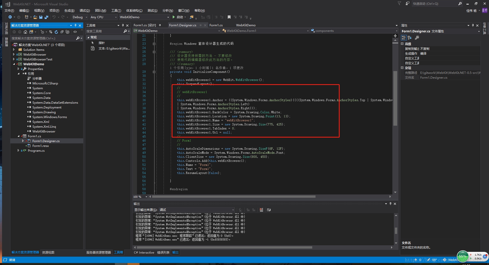Click the Clear All icon in the Output panel
Viewport: 489px width, 265px height.
(x=261, y=210)
